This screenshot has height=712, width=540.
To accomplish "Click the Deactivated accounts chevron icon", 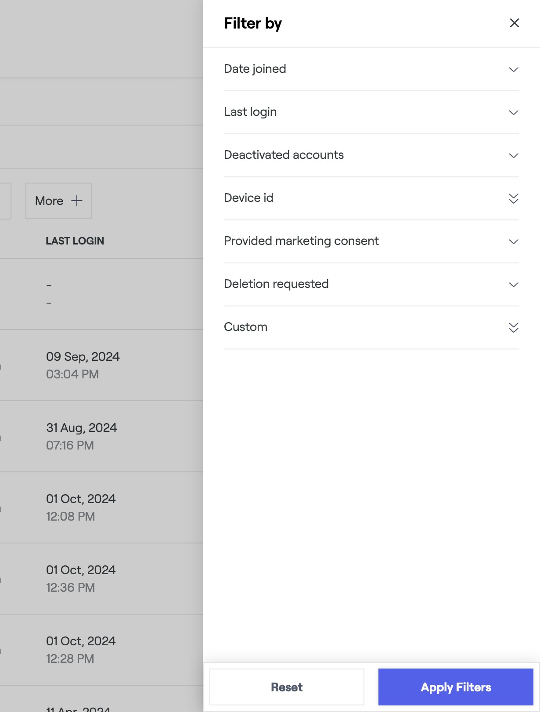I will pos(513,155).
